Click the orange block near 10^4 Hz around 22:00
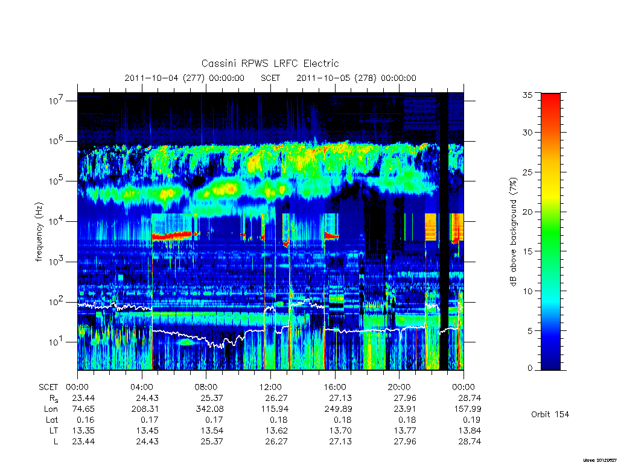The height and width of the screenshot is (463, 618). (430, 227)
